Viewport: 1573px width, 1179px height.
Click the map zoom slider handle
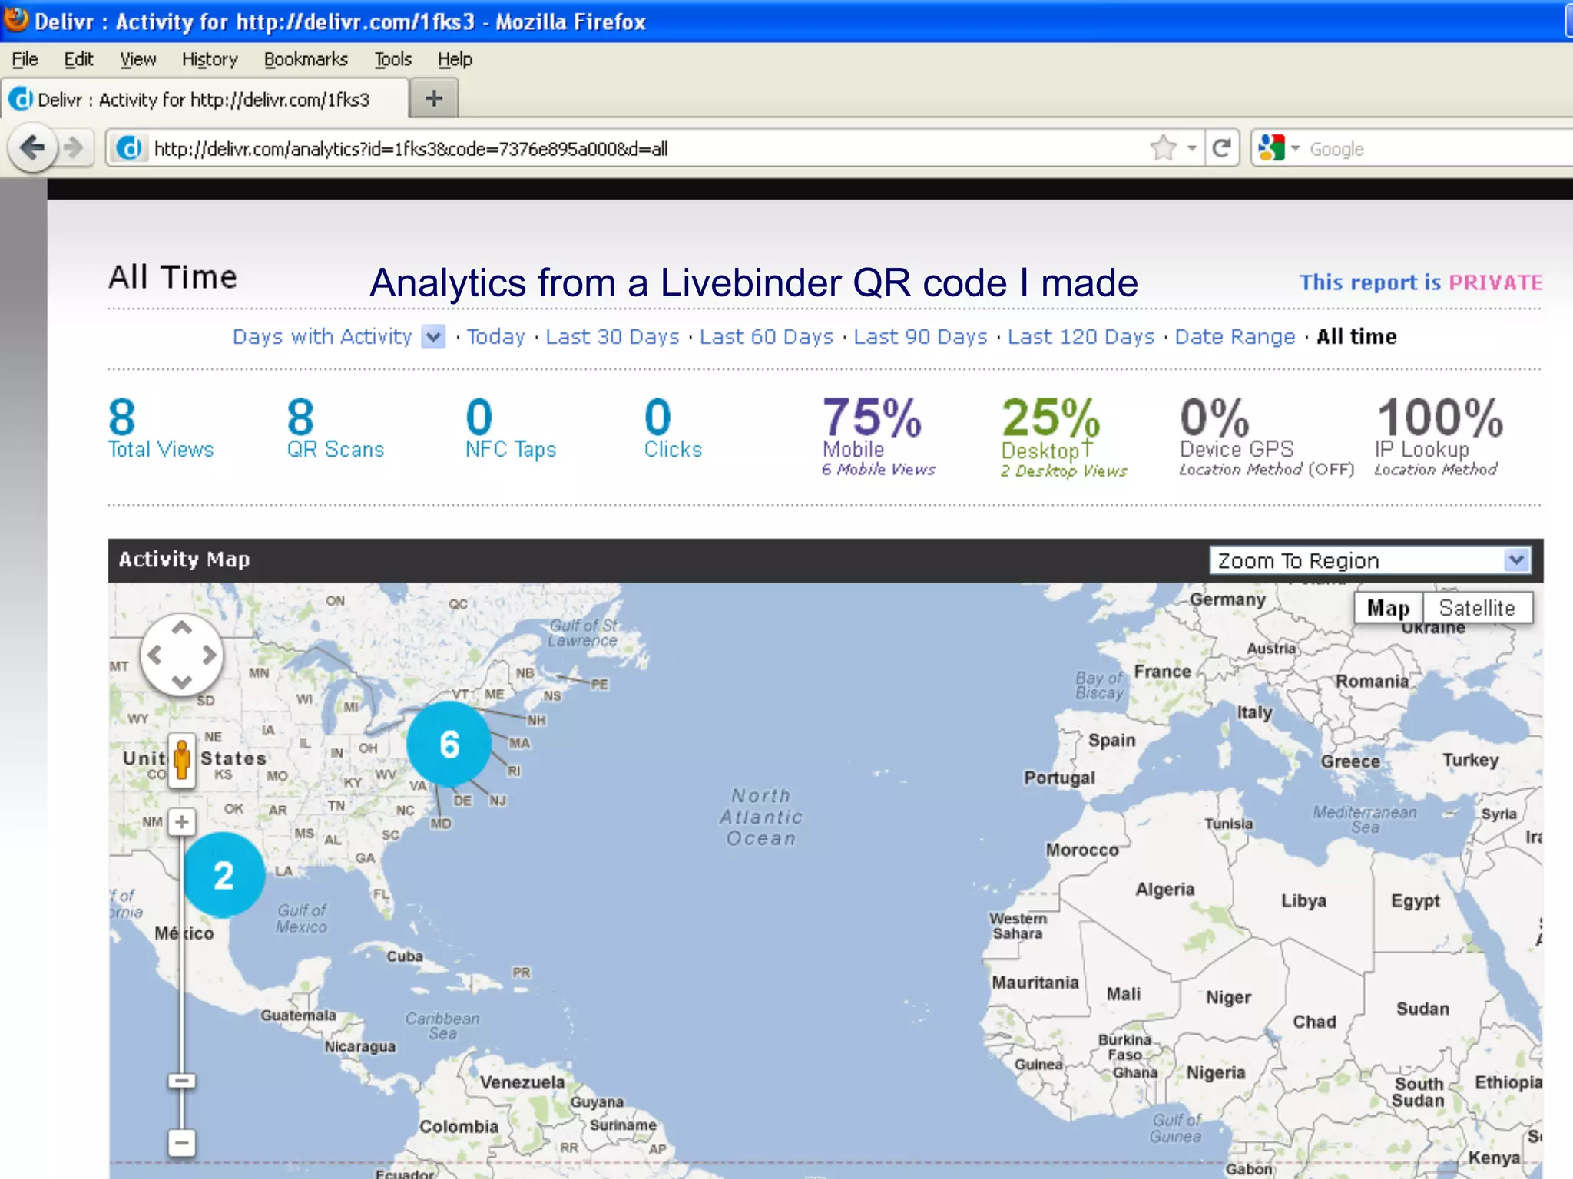(182, 1081)
